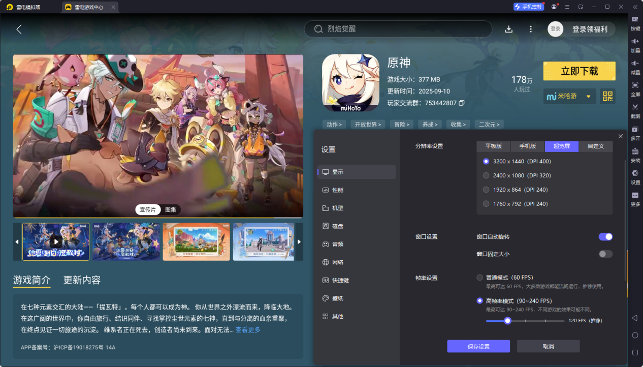Toggle 全屏 fullscreen in the sidebar
Screen dimensions: 643x367
635,88
